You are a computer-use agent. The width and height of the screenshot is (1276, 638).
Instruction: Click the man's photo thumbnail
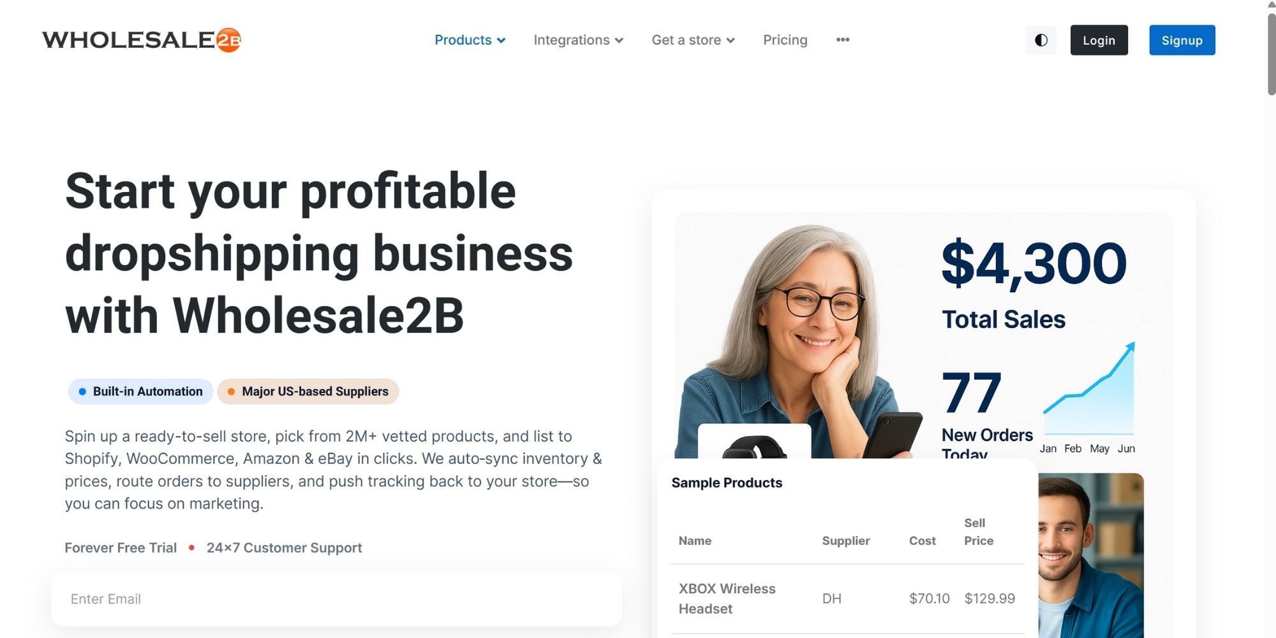coord(1090,555)
